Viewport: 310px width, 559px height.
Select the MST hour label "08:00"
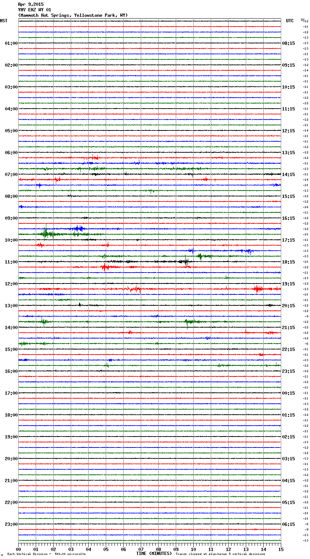click(x=11, y=196)
